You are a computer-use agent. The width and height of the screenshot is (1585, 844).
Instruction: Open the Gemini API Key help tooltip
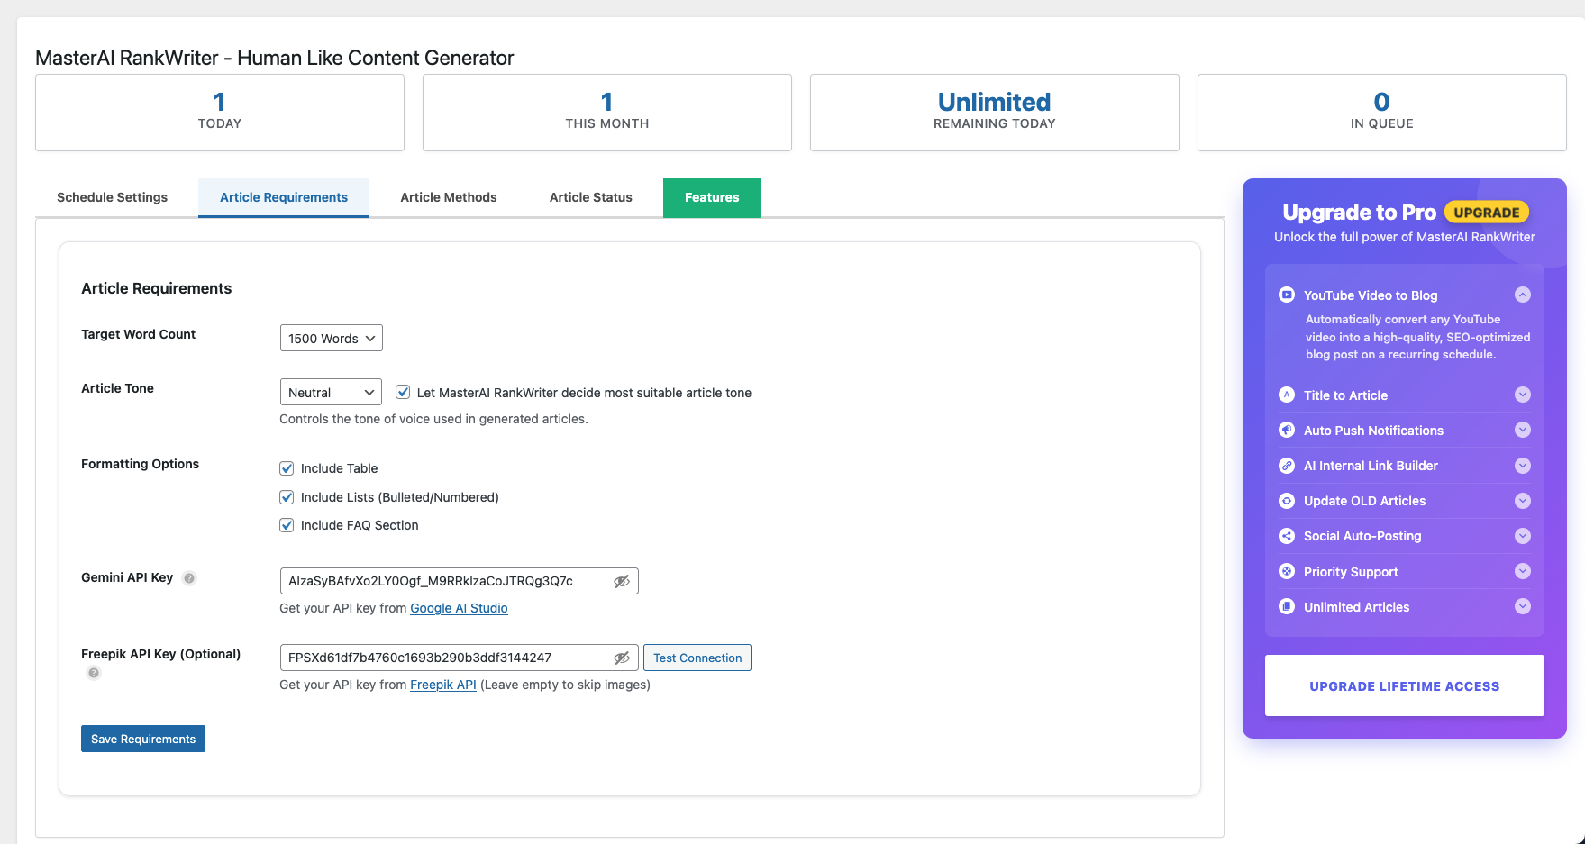189,578
